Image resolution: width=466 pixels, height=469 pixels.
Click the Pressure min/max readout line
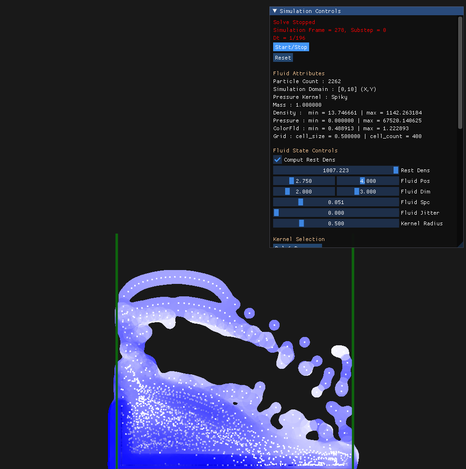(x=347, y=120)
